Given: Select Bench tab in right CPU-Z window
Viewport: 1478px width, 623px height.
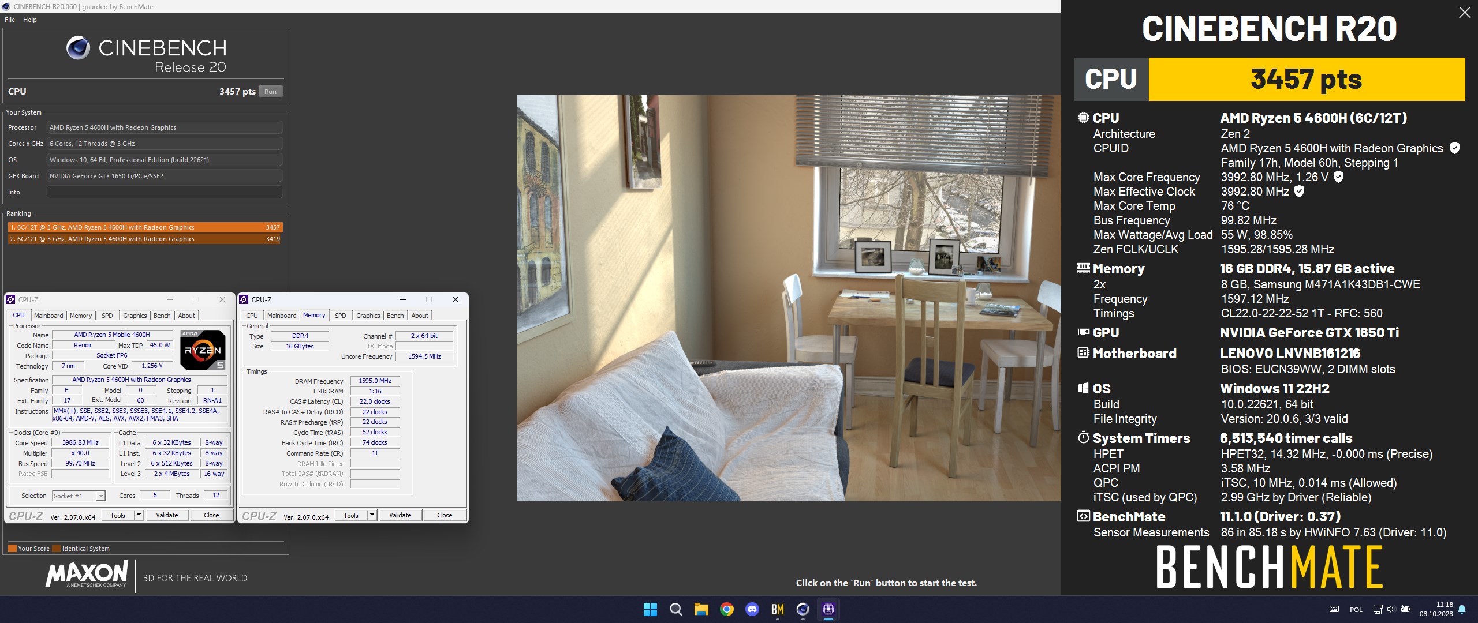Looking at the screenshot, I should pyautogui.click(x=395, y=316).
